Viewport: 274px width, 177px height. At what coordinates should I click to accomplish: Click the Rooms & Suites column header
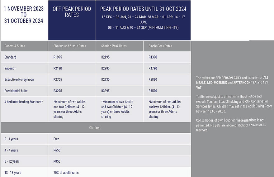[x=15, y=46]
